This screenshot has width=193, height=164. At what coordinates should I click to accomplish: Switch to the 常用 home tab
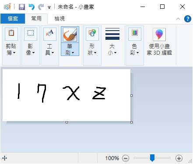pos(36,19)
